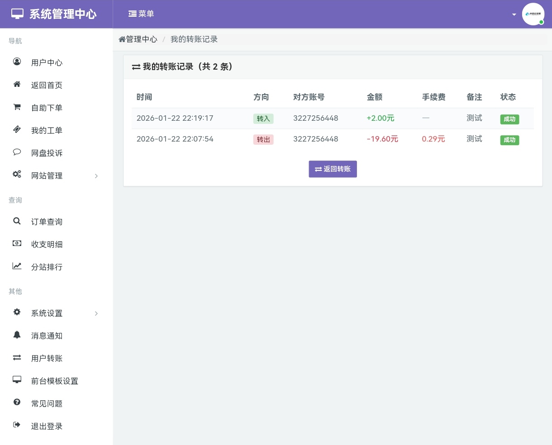Select 退出登录 in the sidebar
The width and height of the screenshot is (552, 445).
click(47, 426)
